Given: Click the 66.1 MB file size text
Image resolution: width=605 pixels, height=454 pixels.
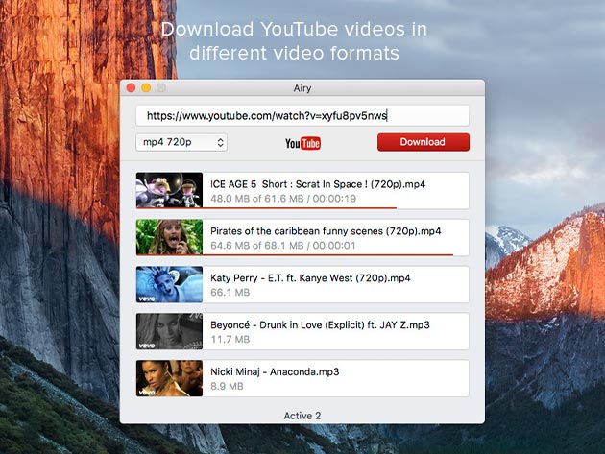Looking at the screenshot, I should click(230, 293).
